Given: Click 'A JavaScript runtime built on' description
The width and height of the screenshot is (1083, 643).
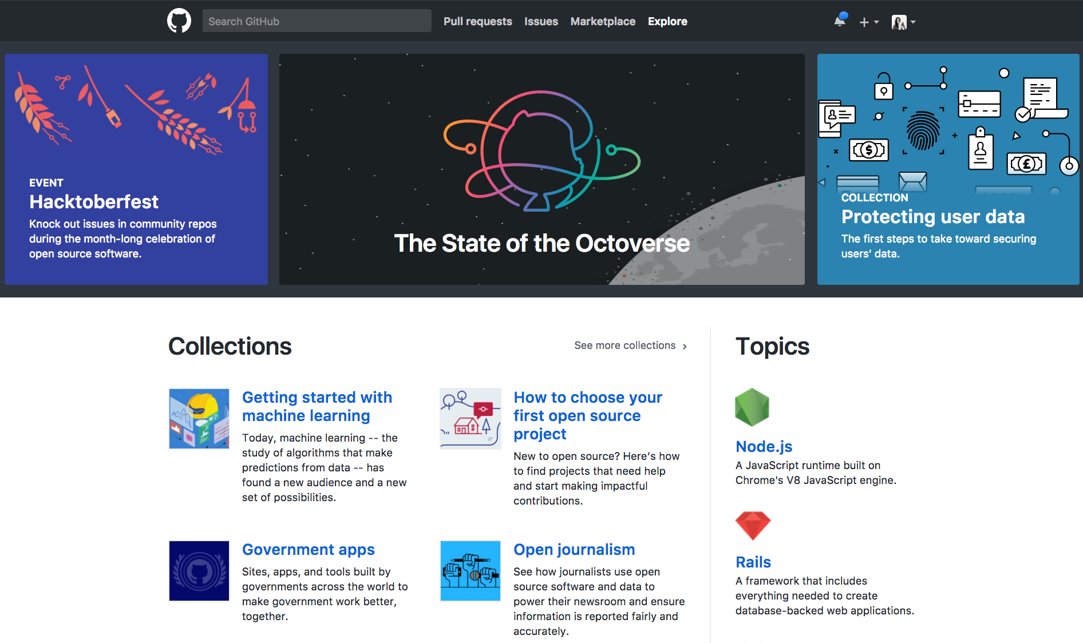Looking at the screenshot, I should click(x=808, y=465).
